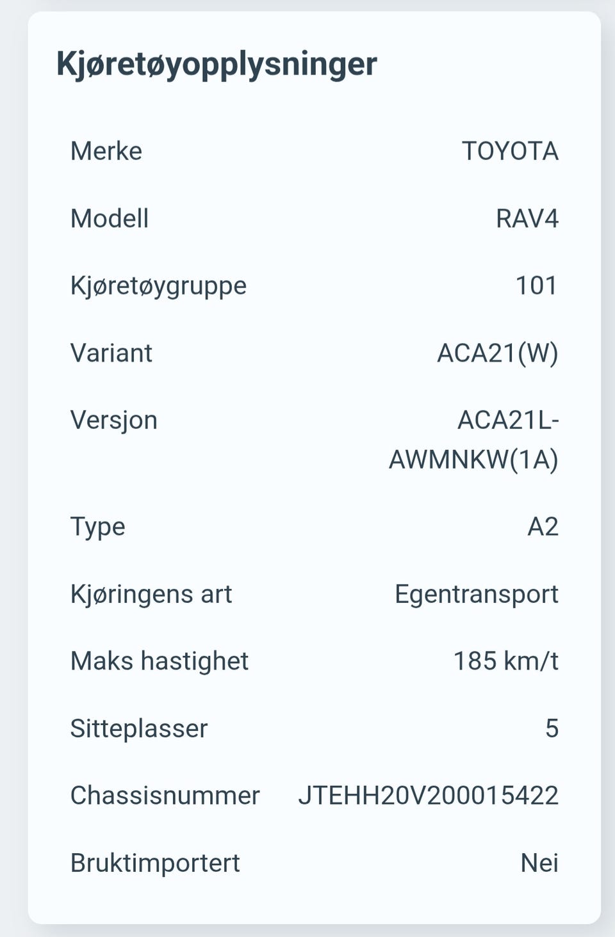Viewport: 615px width, 937px height.
Task: Select the TOYOTA brand value
Action: coord(510,151)
